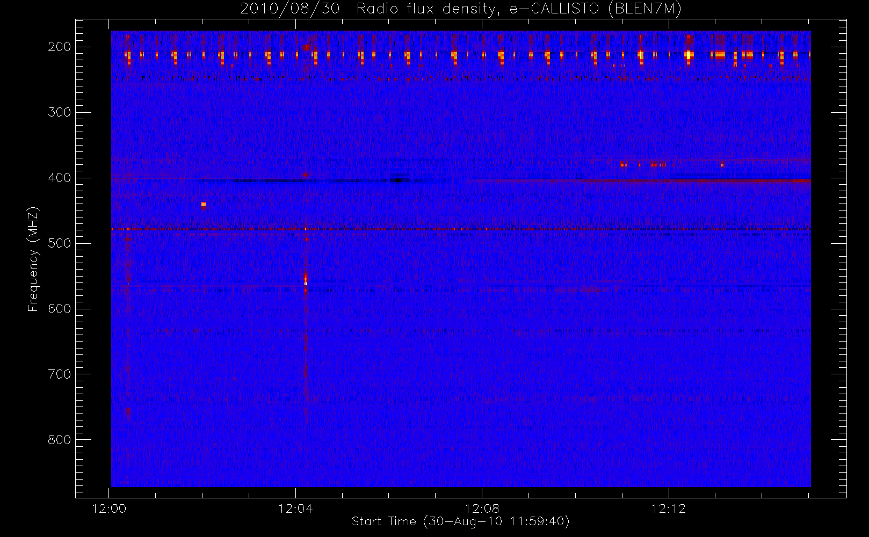Click the 12:08 time tick label
869x537 pixels.
coord(482,509)
